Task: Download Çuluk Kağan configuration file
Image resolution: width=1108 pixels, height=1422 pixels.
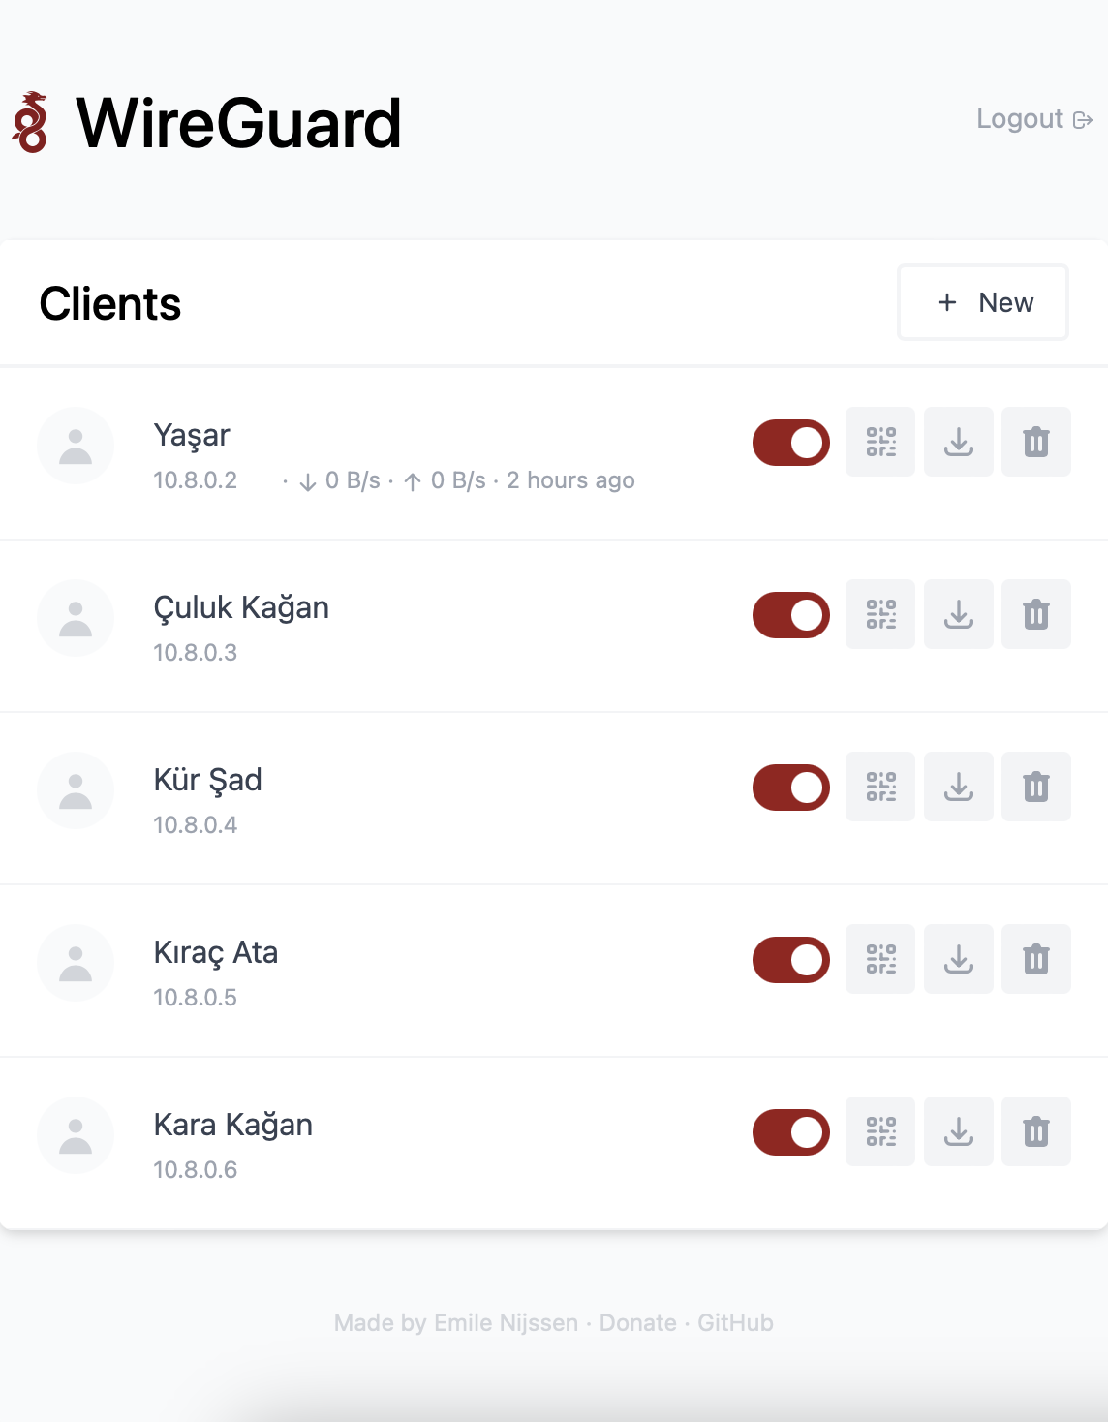Action: click(959, 614)
